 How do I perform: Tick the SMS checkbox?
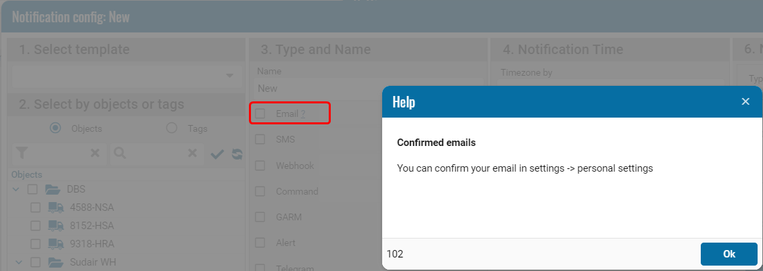(260, 139)
